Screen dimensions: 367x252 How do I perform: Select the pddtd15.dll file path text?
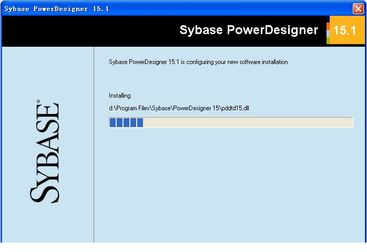point(179,108)
